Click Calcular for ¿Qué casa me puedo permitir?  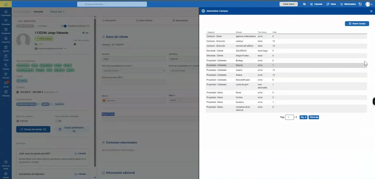(80, 154)
